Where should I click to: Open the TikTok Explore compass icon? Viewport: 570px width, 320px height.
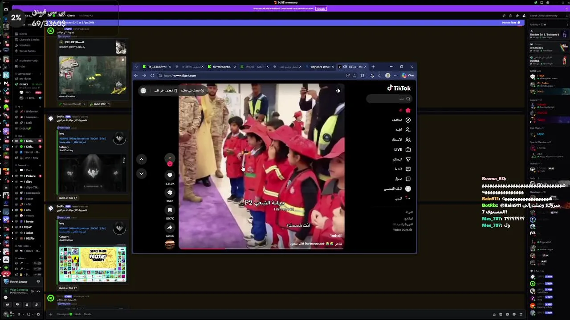(x=408, y=120)
